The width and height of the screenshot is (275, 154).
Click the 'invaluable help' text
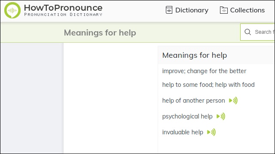(x=183, y=132)
